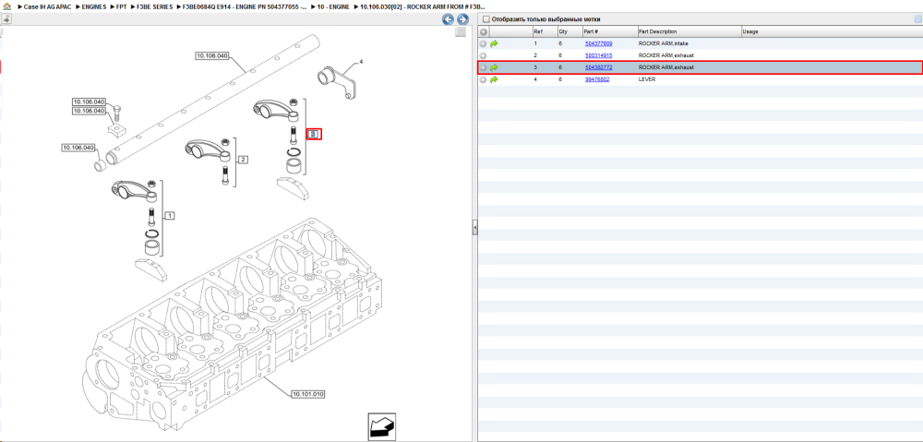This screenshot has height=442, width=923.
Task: Click the green arrow for ROCKER ARM, intake
Action: tap(494, 43)
